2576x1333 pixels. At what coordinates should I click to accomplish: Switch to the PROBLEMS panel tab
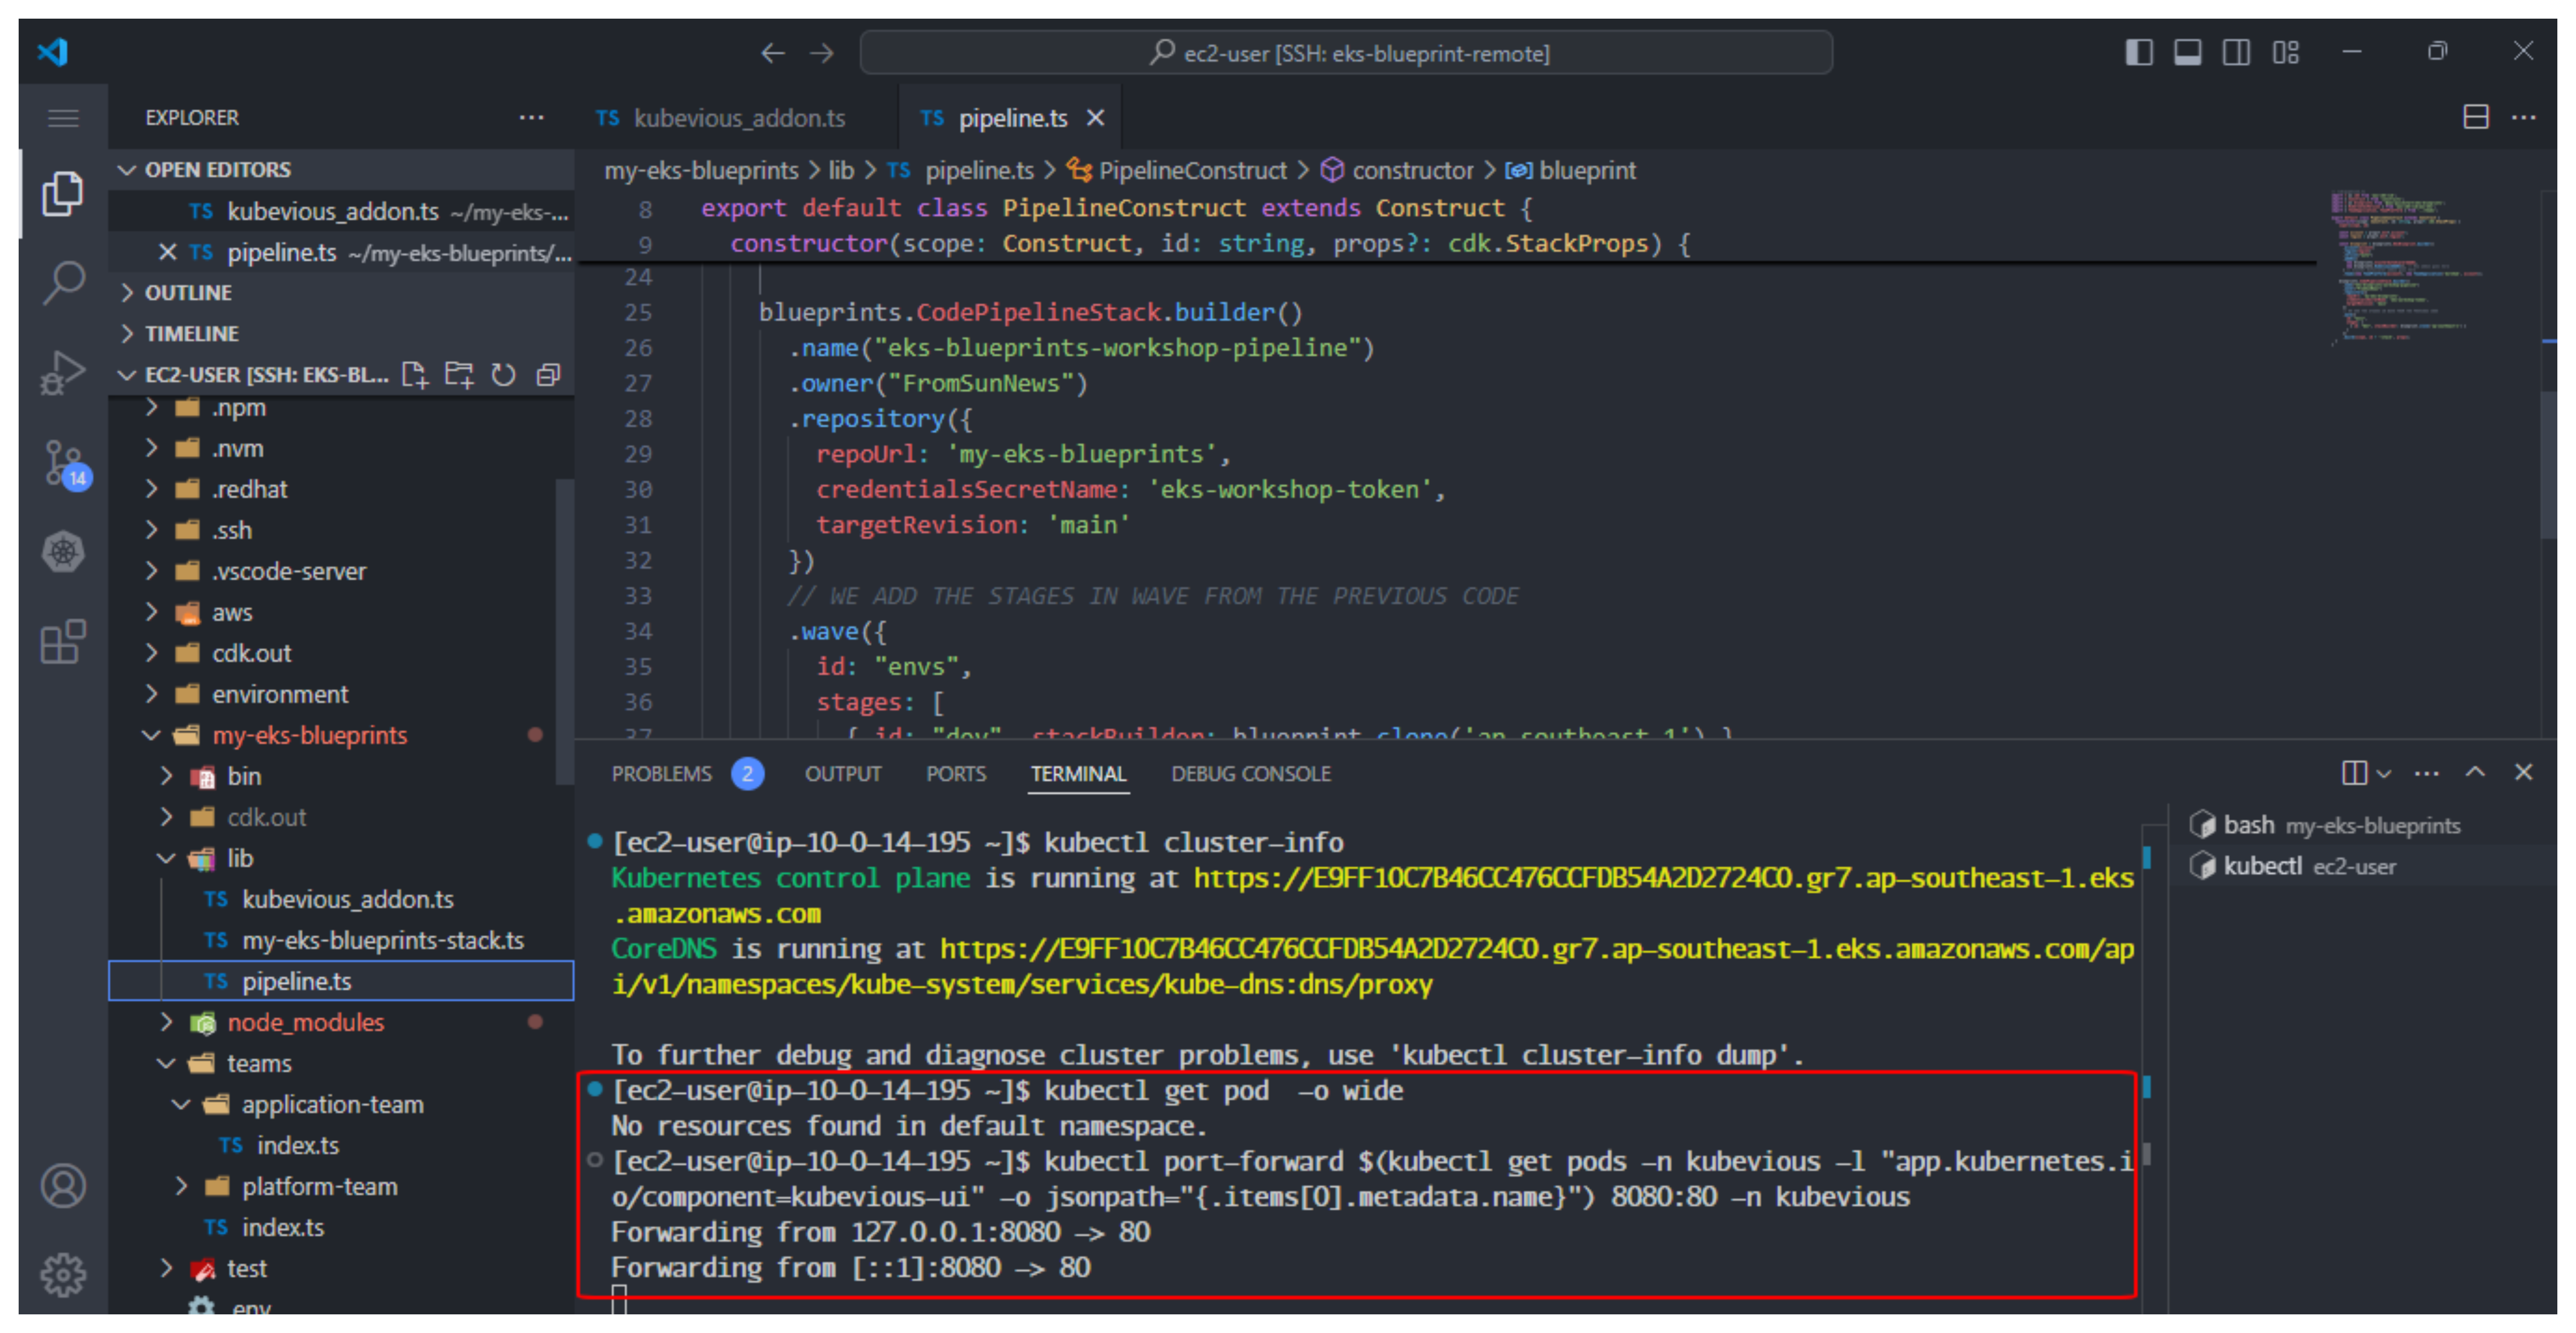(x=662, y=773)
